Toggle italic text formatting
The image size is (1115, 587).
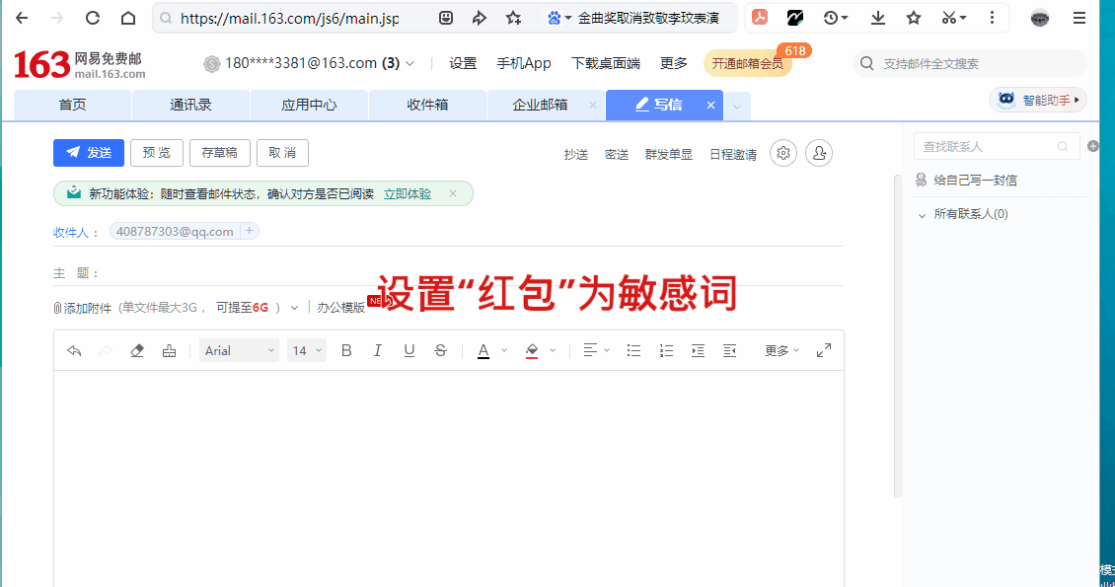click(x=377, y=350)
